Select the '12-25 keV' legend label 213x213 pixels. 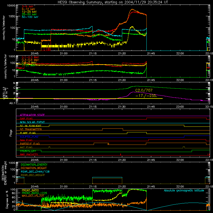point(29,12)
